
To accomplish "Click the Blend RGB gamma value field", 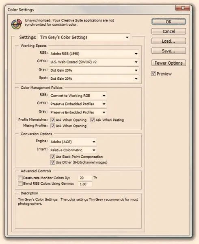I will point(85,184).
